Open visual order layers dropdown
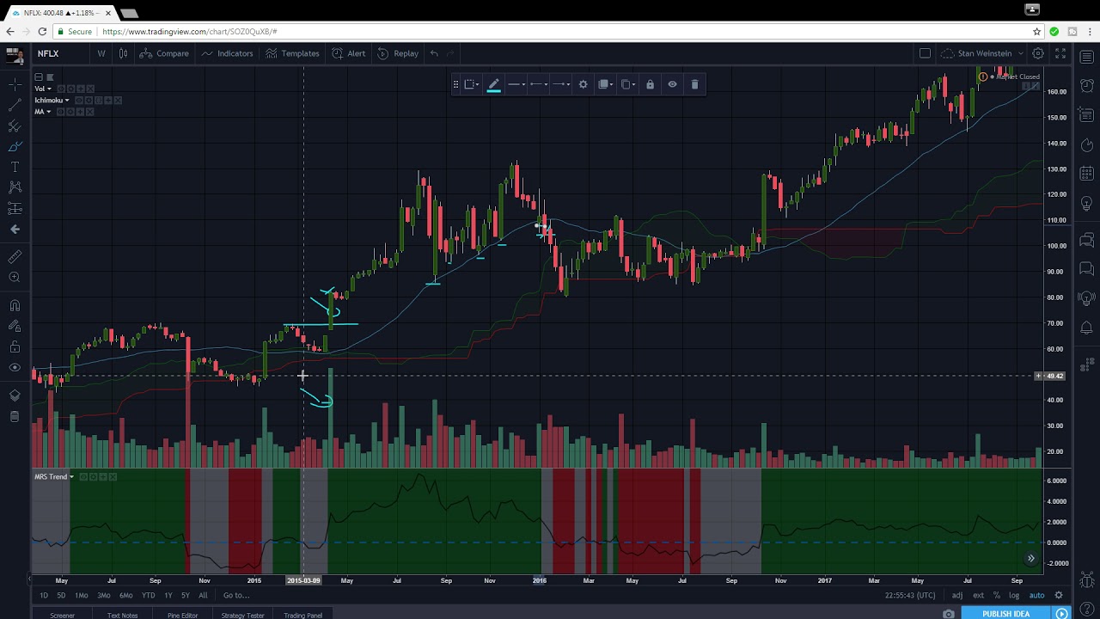Image resolution: width=1100 pixels, height=619 pixels. 605,84
